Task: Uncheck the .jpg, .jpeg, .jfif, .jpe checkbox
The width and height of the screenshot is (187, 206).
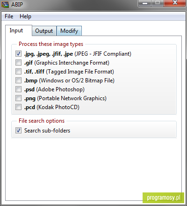Action: coord(18,54)
